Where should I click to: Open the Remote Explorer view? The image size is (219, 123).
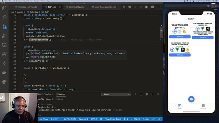tap(4, 45)
